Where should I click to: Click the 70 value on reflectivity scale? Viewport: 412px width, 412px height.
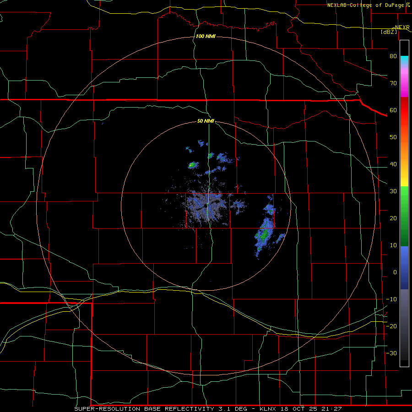click(393, 83)
